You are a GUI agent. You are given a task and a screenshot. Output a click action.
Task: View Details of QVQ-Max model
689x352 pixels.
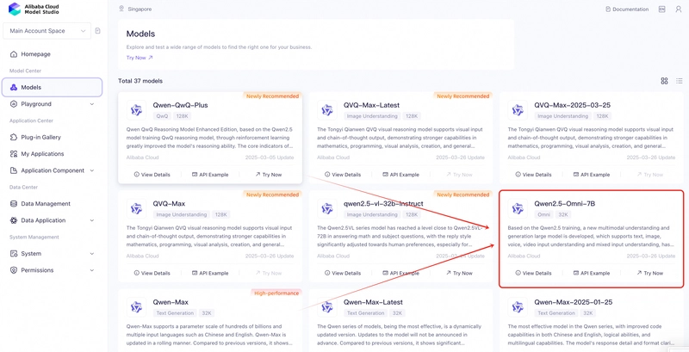pos(152,273)
